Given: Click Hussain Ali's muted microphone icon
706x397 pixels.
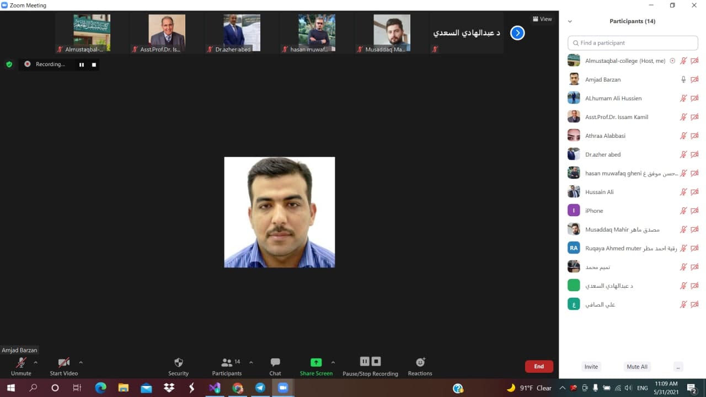Looking at the screenshot, I should [683, 192].
